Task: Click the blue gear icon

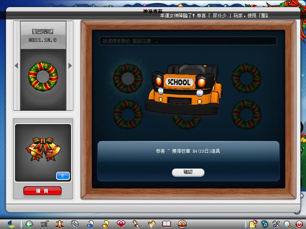Action: pos(75,224)
